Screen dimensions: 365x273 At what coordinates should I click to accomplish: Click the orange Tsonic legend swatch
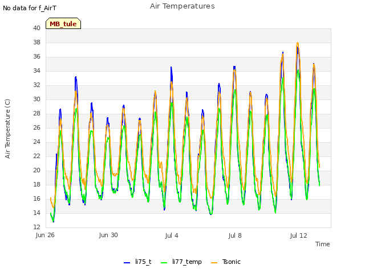(x=214, y=263)
